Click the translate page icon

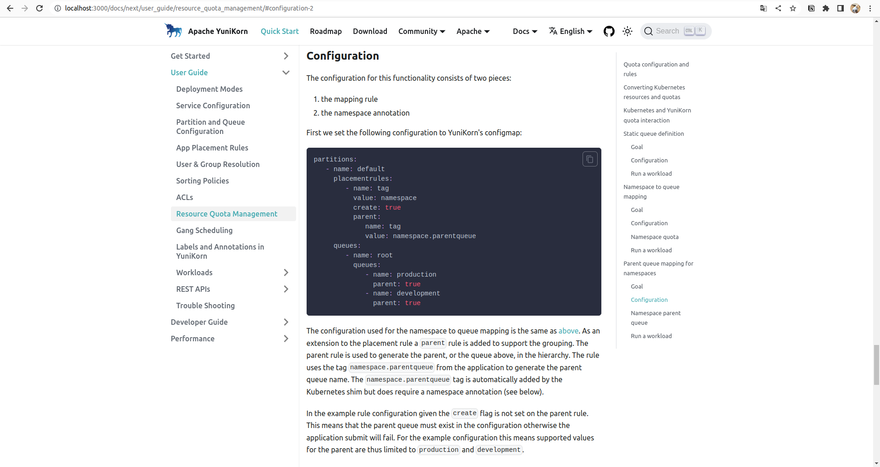coord(764,8)
